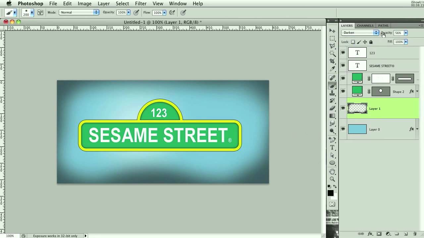424x238 pixels.
Task: Hide the 123 text layer
Action: coord(343,52)
